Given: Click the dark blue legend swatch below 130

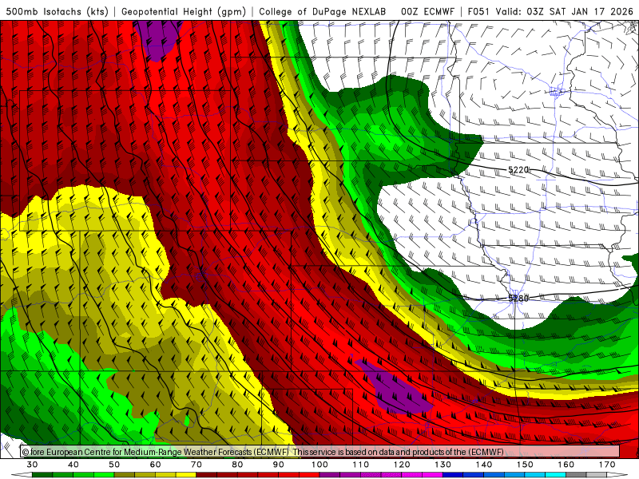Looking at the screenshot, I should point(453,475).
